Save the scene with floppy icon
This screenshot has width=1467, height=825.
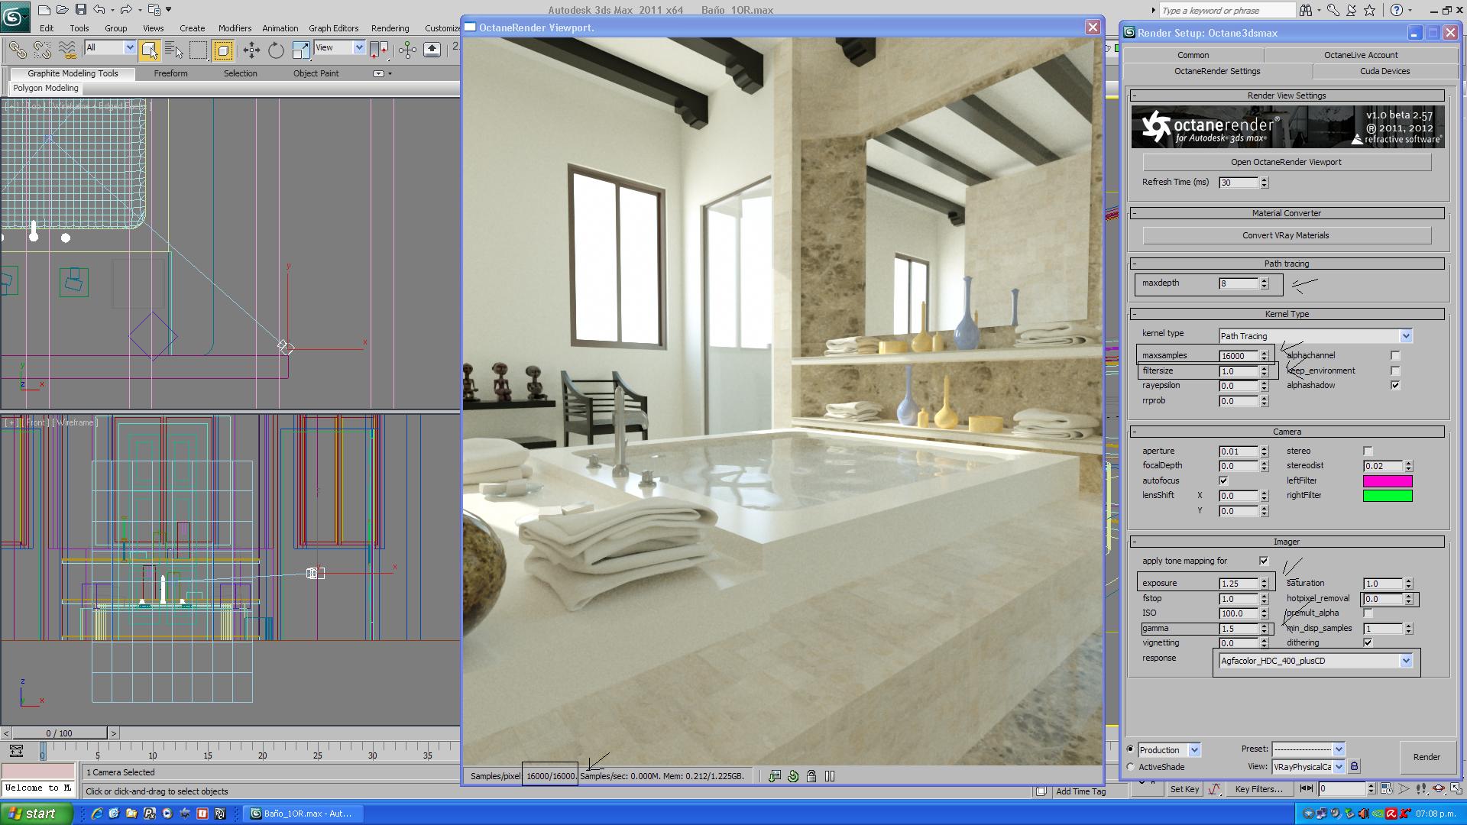[80, 10]
